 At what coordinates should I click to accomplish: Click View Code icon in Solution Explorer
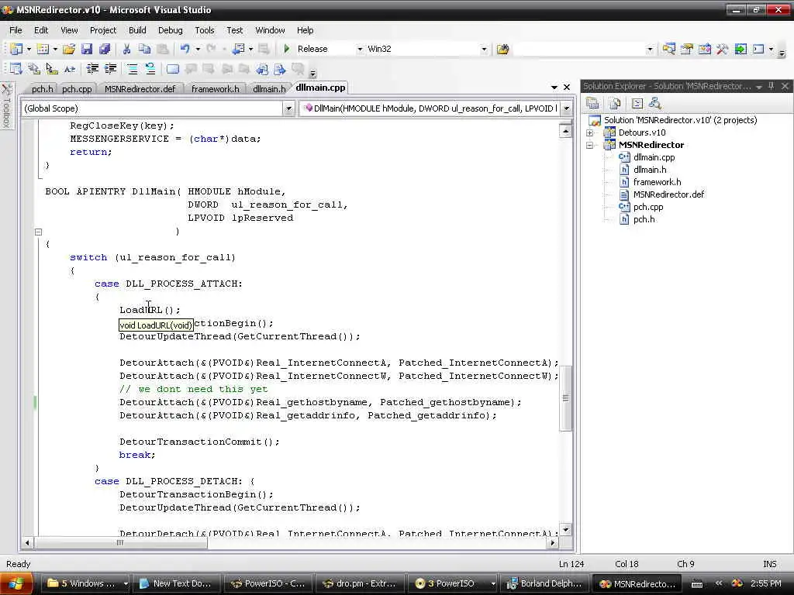[x=637, y=104]
